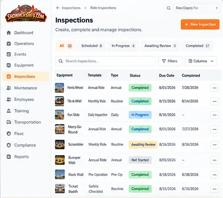Click the Pre-Operation template cell
The height and width of the screenshot is (198, 223).
98,174
